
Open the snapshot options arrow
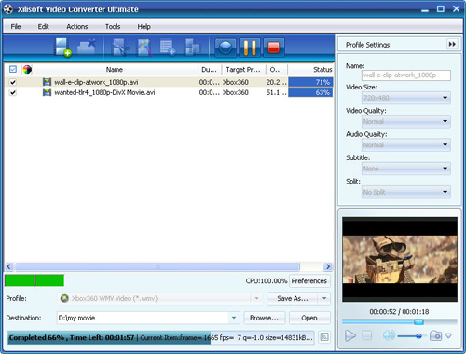point(448,335)
